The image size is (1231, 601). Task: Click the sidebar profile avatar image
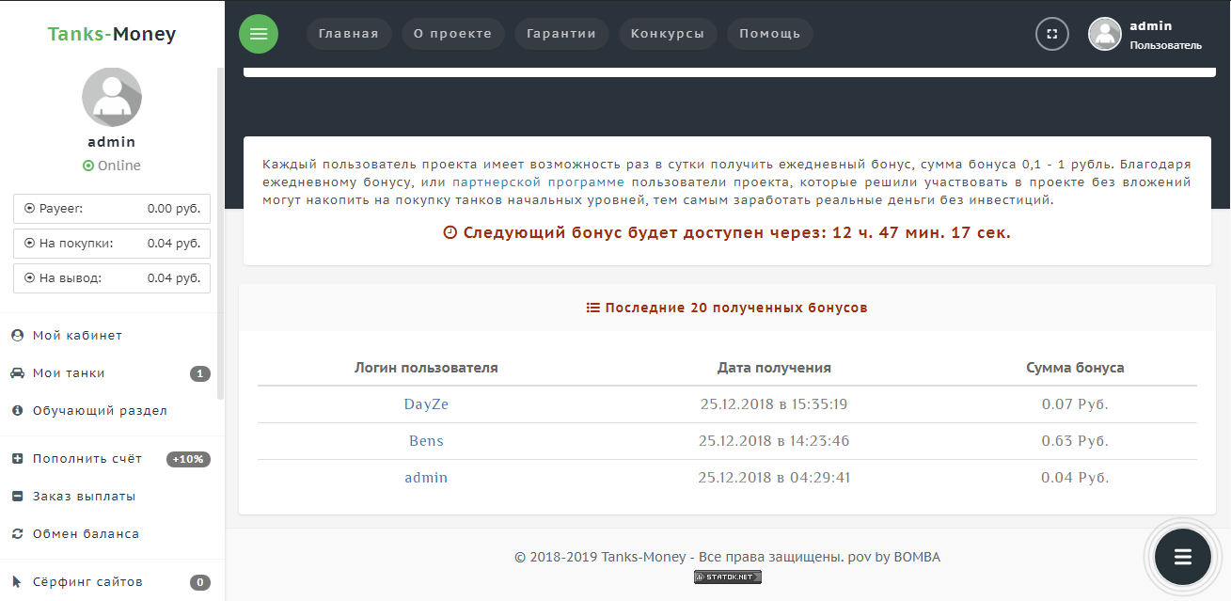(x=112, y=97)
